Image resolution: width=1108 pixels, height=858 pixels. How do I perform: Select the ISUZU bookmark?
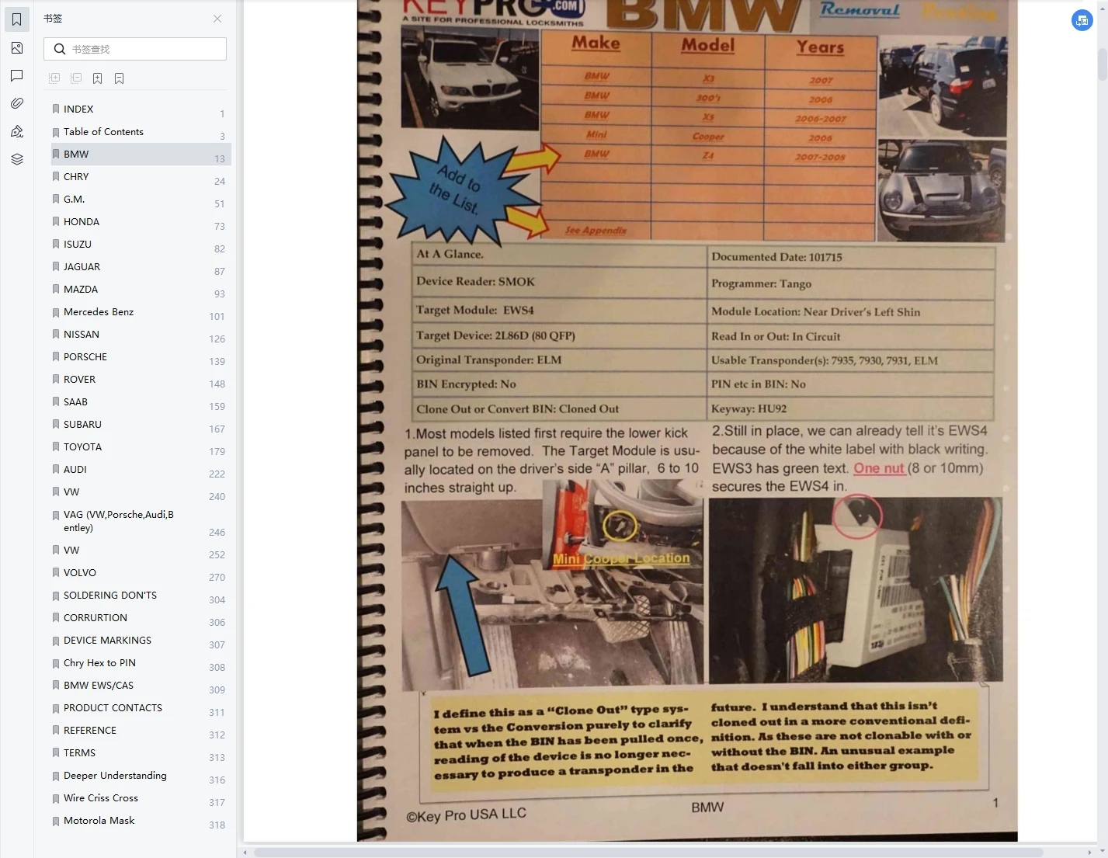point(141,245)
